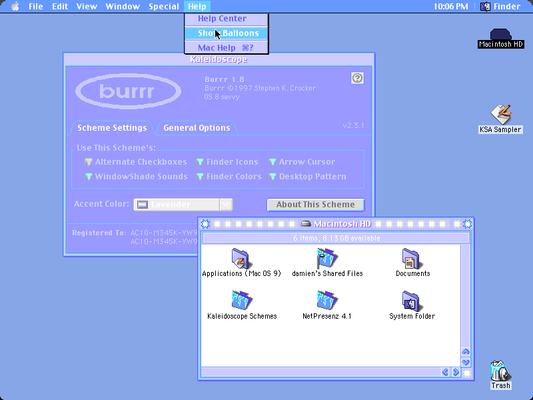533x400 pixels.
Task: Click the question mark help icon in Kaleidoscope
Action: tap(357, 78)
